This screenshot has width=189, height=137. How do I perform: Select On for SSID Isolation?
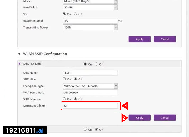[x=64, y=99]
